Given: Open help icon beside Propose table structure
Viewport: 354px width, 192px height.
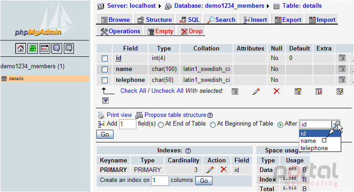Looking at the screenshot, I should pos(210,115).
